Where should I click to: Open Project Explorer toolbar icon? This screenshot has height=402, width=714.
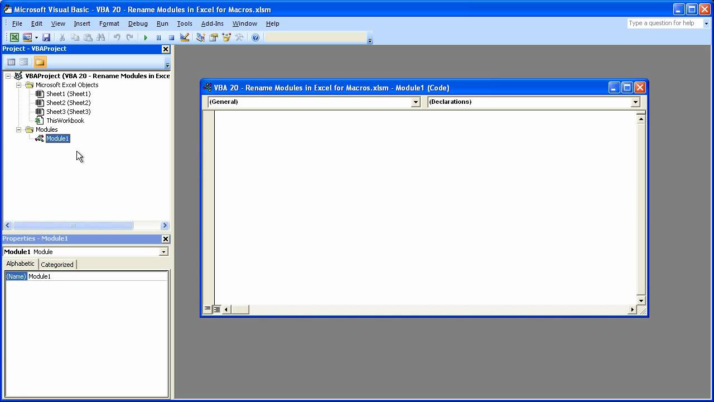(200, 37)
